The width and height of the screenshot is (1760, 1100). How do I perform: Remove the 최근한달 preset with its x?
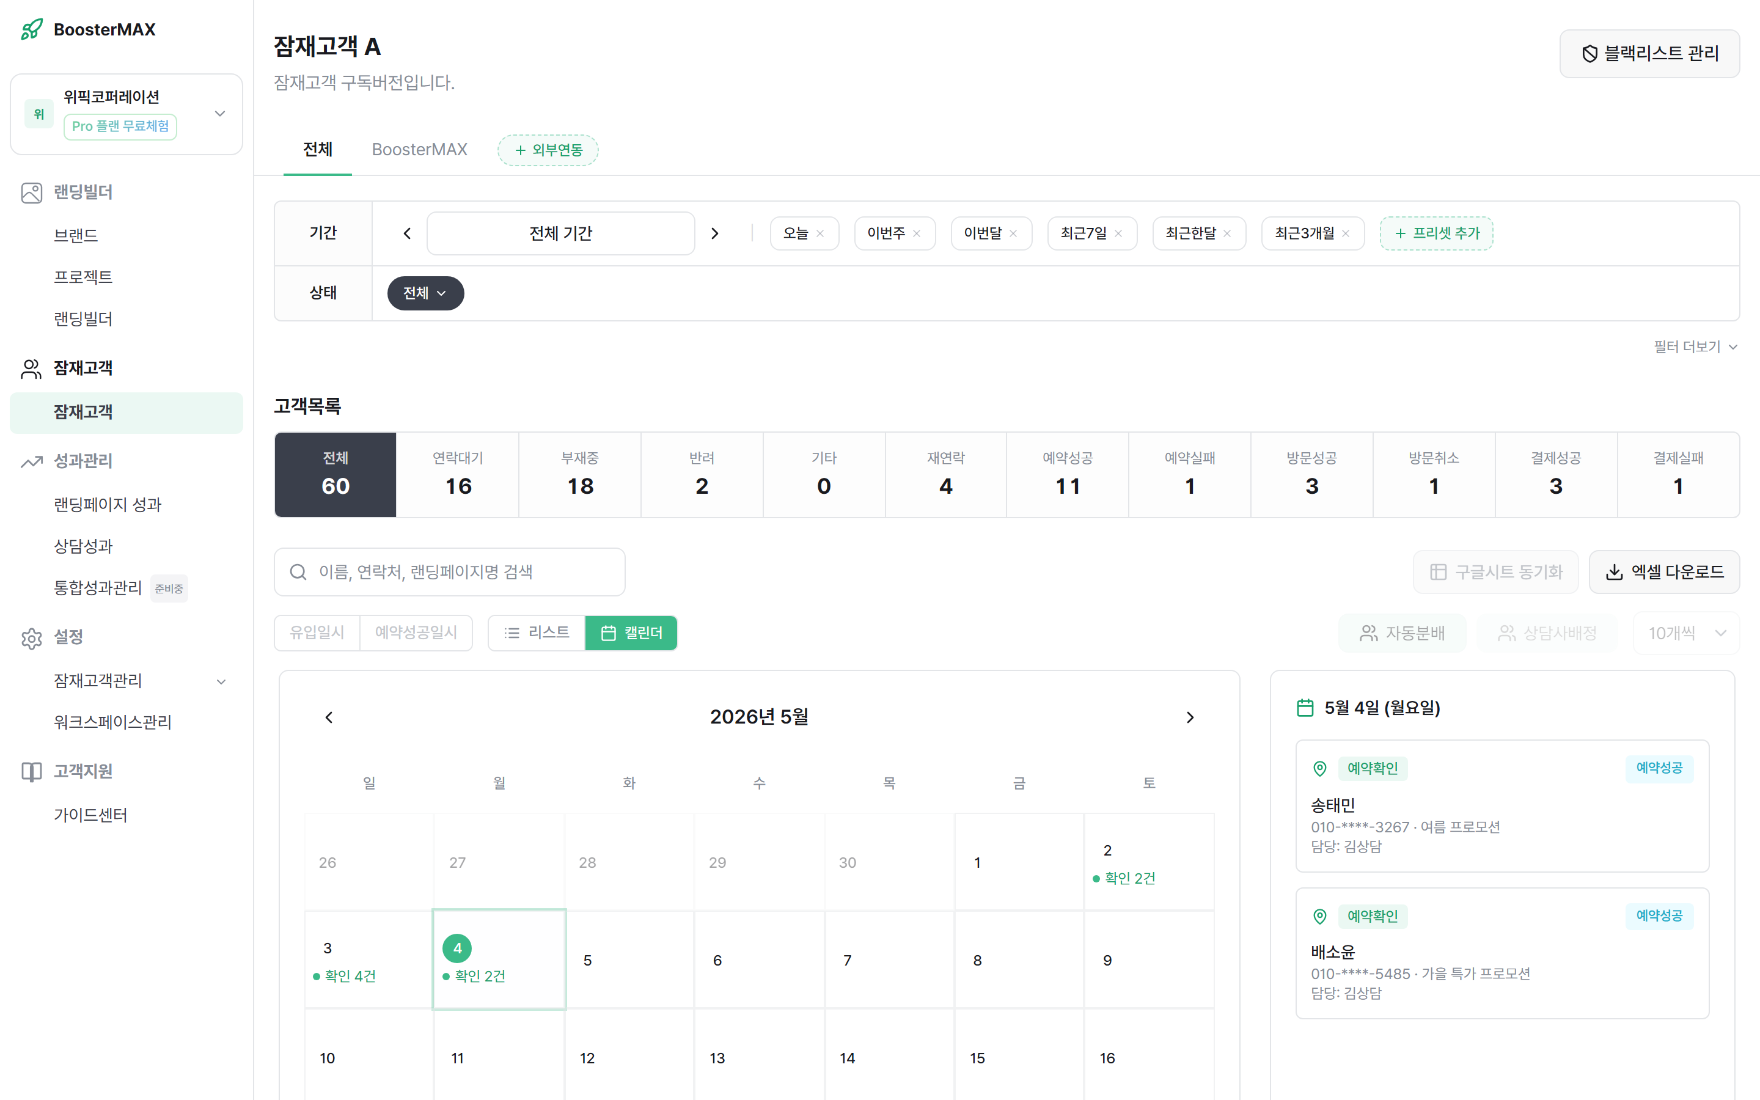(x=1228, y=233)
